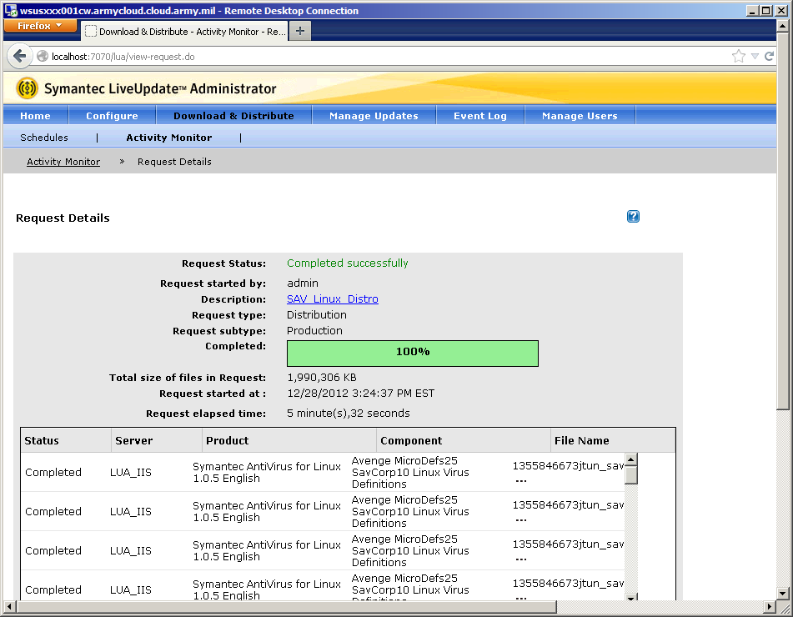Click table scrollbar down arrow
The image size is (793, 617).
(x=630, y=598)
